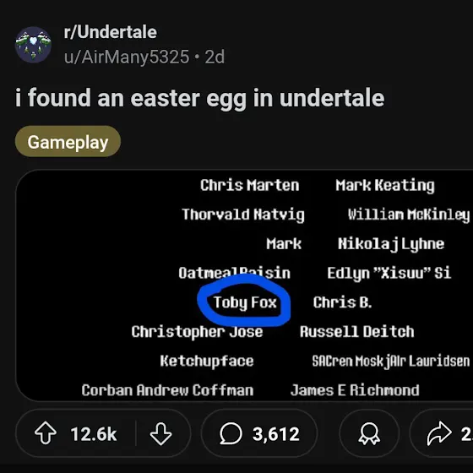
Task: Visit the r/Undertale subreddit link
Action: click(x=110, y=32)
